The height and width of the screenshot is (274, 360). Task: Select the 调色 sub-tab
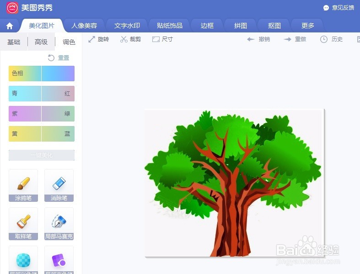coord(69,42)
